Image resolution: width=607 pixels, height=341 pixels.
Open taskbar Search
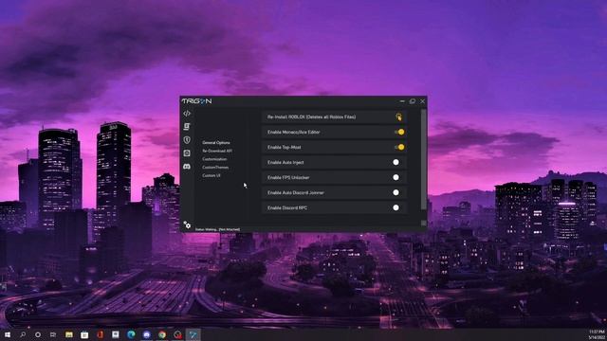click(23, 334)
